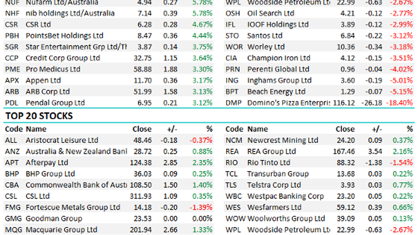Viewport: 418px width, 235px height.
Task: Click the "Worley Ltd" company name
Action: pyautogui.click(x=266, y=47)
